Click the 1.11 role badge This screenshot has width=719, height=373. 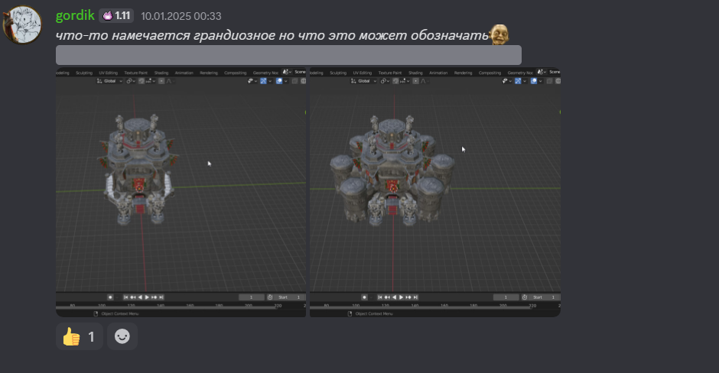[116, 16]
